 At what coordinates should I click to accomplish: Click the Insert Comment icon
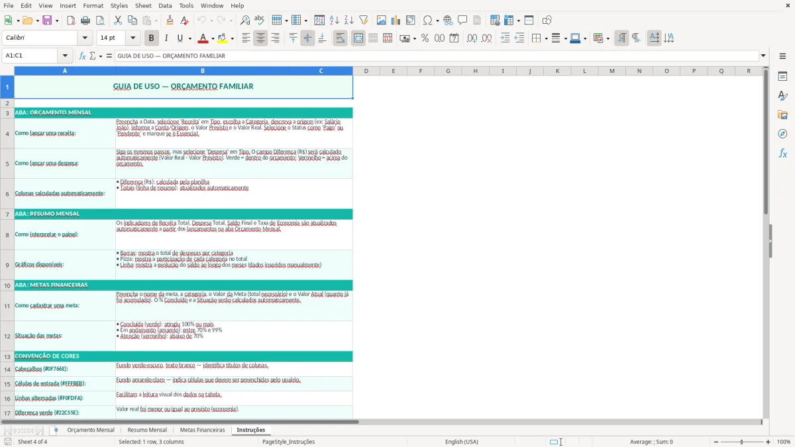pos(462,21)
